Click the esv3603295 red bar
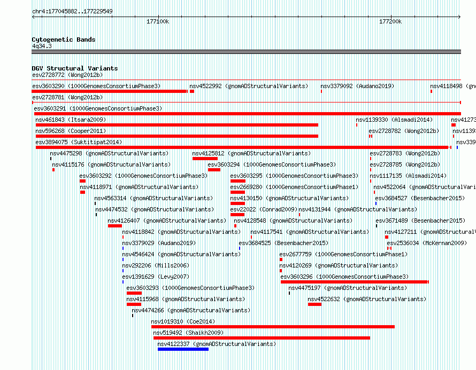This screenshot has height=370, width=476. click(x=237, y=181)
